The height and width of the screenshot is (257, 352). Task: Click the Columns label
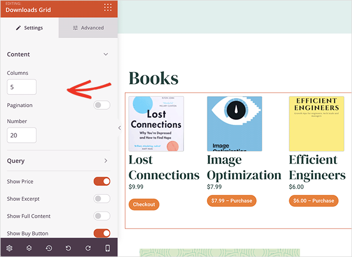point(18,73)
